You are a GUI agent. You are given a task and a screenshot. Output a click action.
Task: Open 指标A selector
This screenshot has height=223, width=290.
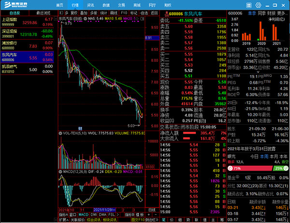point(63,214)
